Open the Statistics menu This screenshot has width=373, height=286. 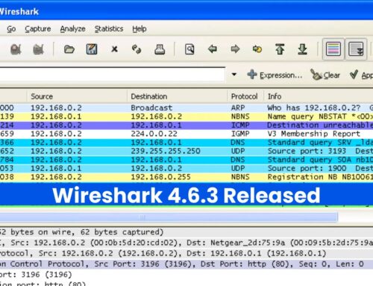109,29
